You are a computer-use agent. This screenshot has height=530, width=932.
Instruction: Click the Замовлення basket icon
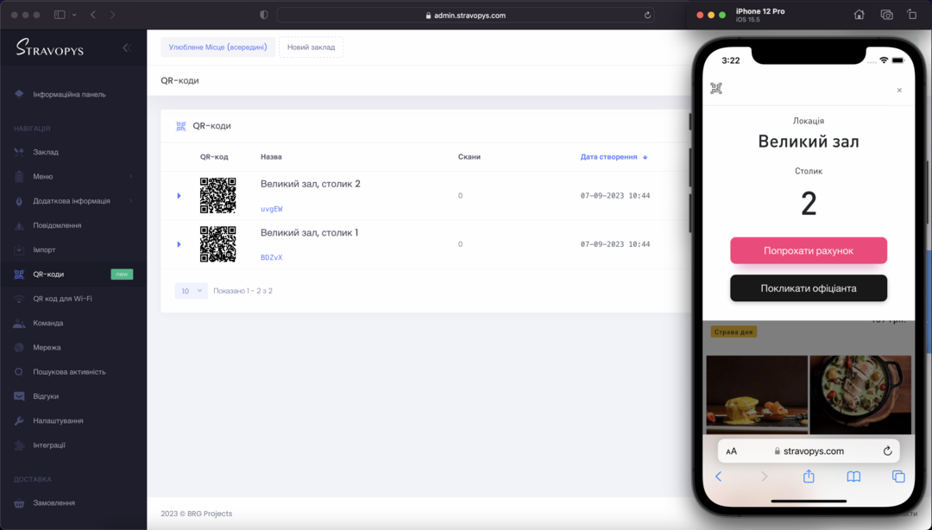[x=19, y=503]
